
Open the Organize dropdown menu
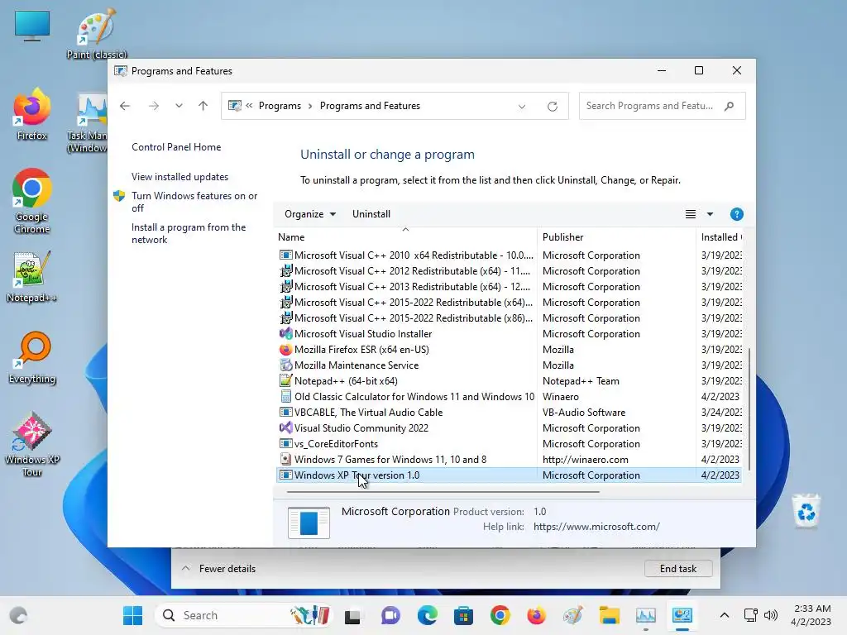click(310, 214)
